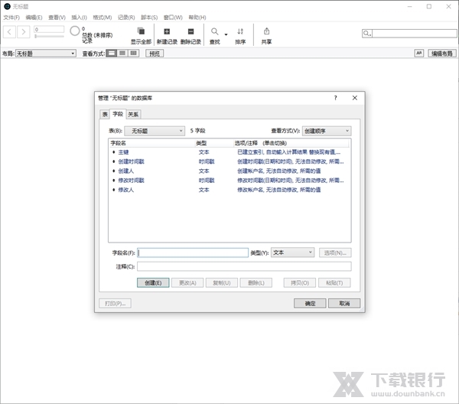Open the 类型(Y) field type dropdown
The image size is (459, 404).
(293, 252)
